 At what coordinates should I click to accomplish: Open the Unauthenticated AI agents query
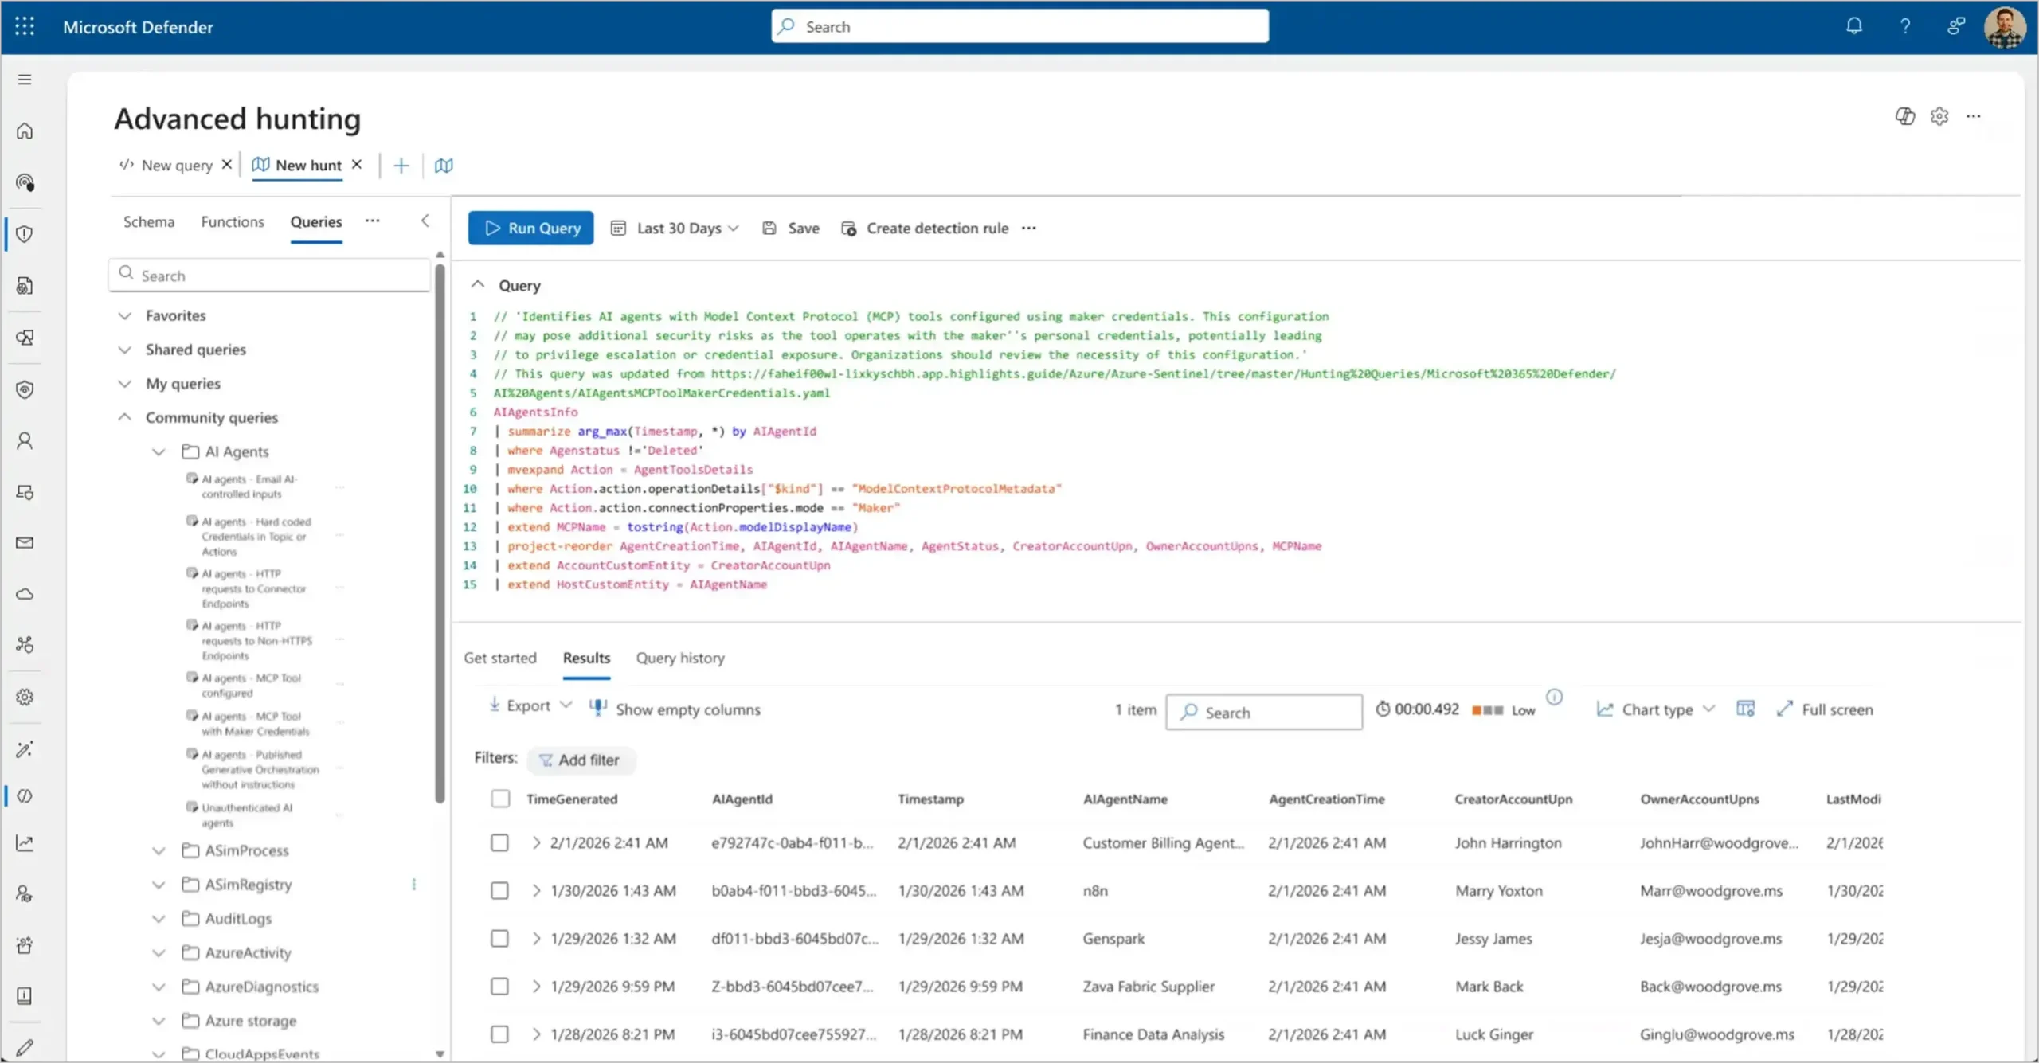tap(247, 815)
